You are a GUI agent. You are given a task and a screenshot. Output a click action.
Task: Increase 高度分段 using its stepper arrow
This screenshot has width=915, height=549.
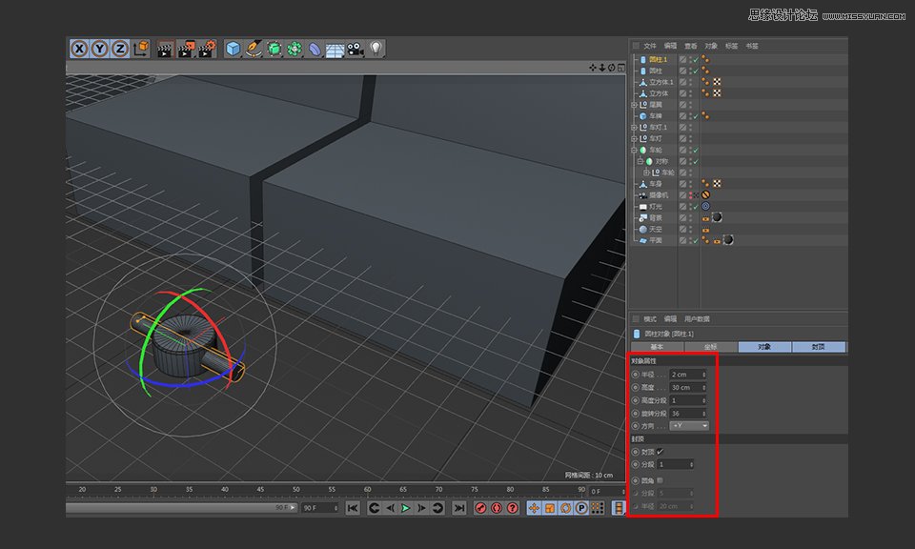(x=702, y=399)
